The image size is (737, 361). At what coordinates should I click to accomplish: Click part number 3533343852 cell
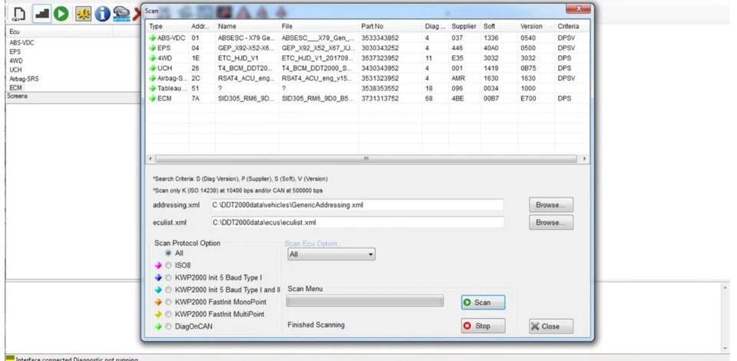[380, 38]
